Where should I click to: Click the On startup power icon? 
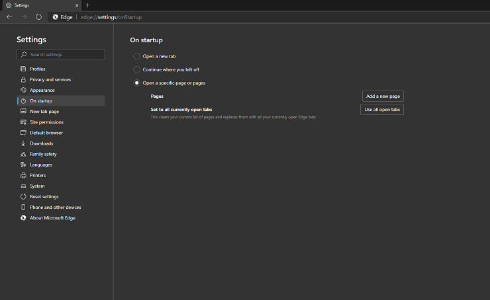(x=23, y=100)
